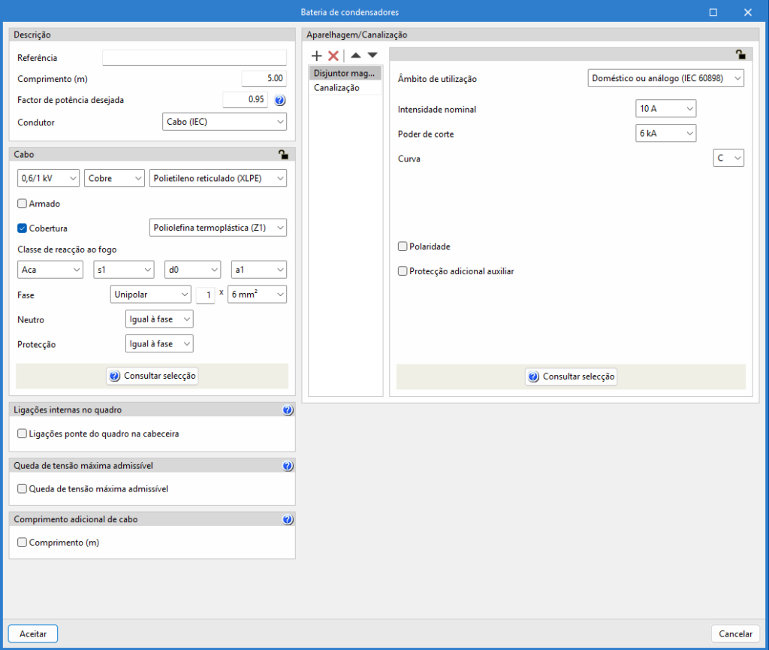Open the Protecção Igual à fase dropdown
Viewport: 769px width, 650px height.
[159, 343]
